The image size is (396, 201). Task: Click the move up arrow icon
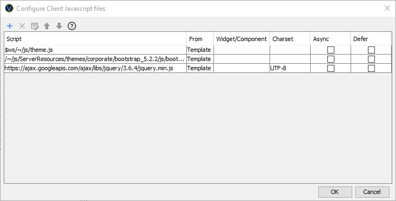click(x=46, y=26)
